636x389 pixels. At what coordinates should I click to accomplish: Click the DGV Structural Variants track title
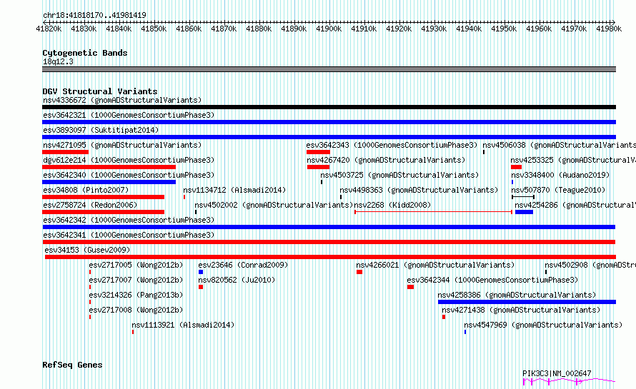point(100,91)
